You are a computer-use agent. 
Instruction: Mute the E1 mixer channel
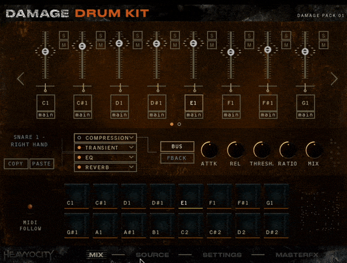[x=212, y=45]
